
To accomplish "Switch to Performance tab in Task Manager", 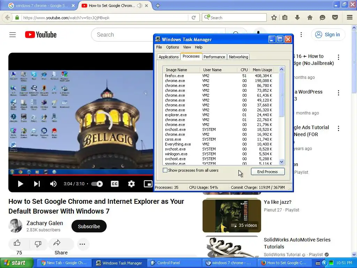I will (214, 57).
